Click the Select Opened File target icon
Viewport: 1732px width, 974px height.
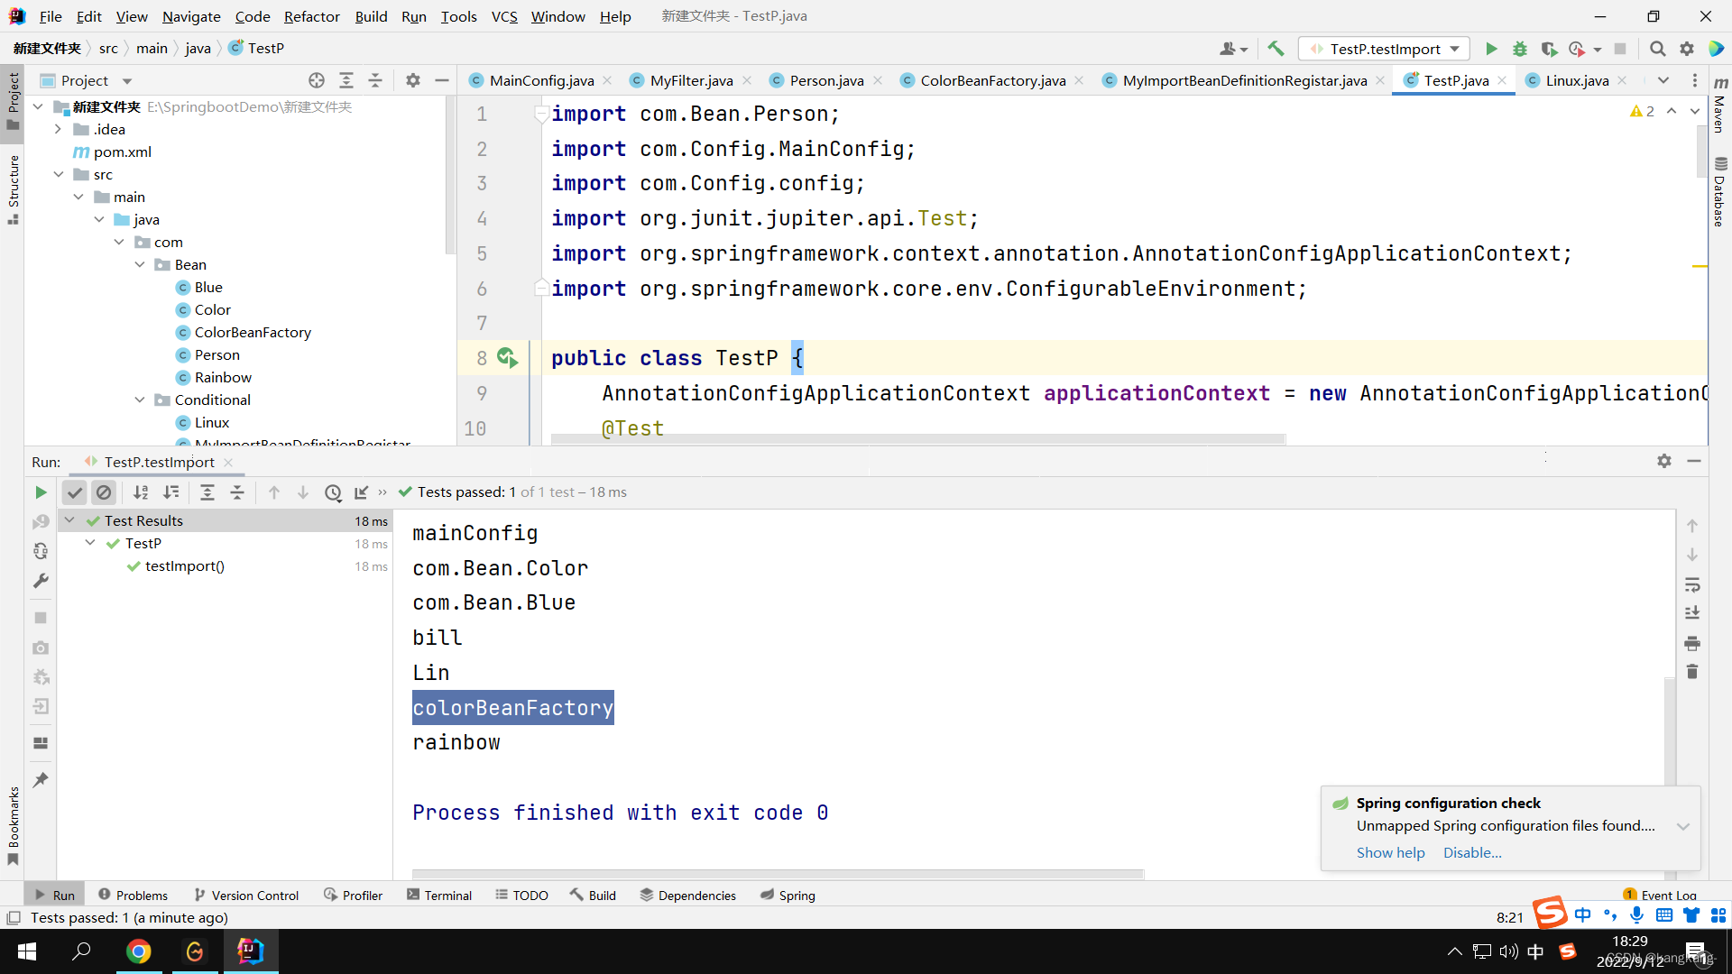point(317,80)
